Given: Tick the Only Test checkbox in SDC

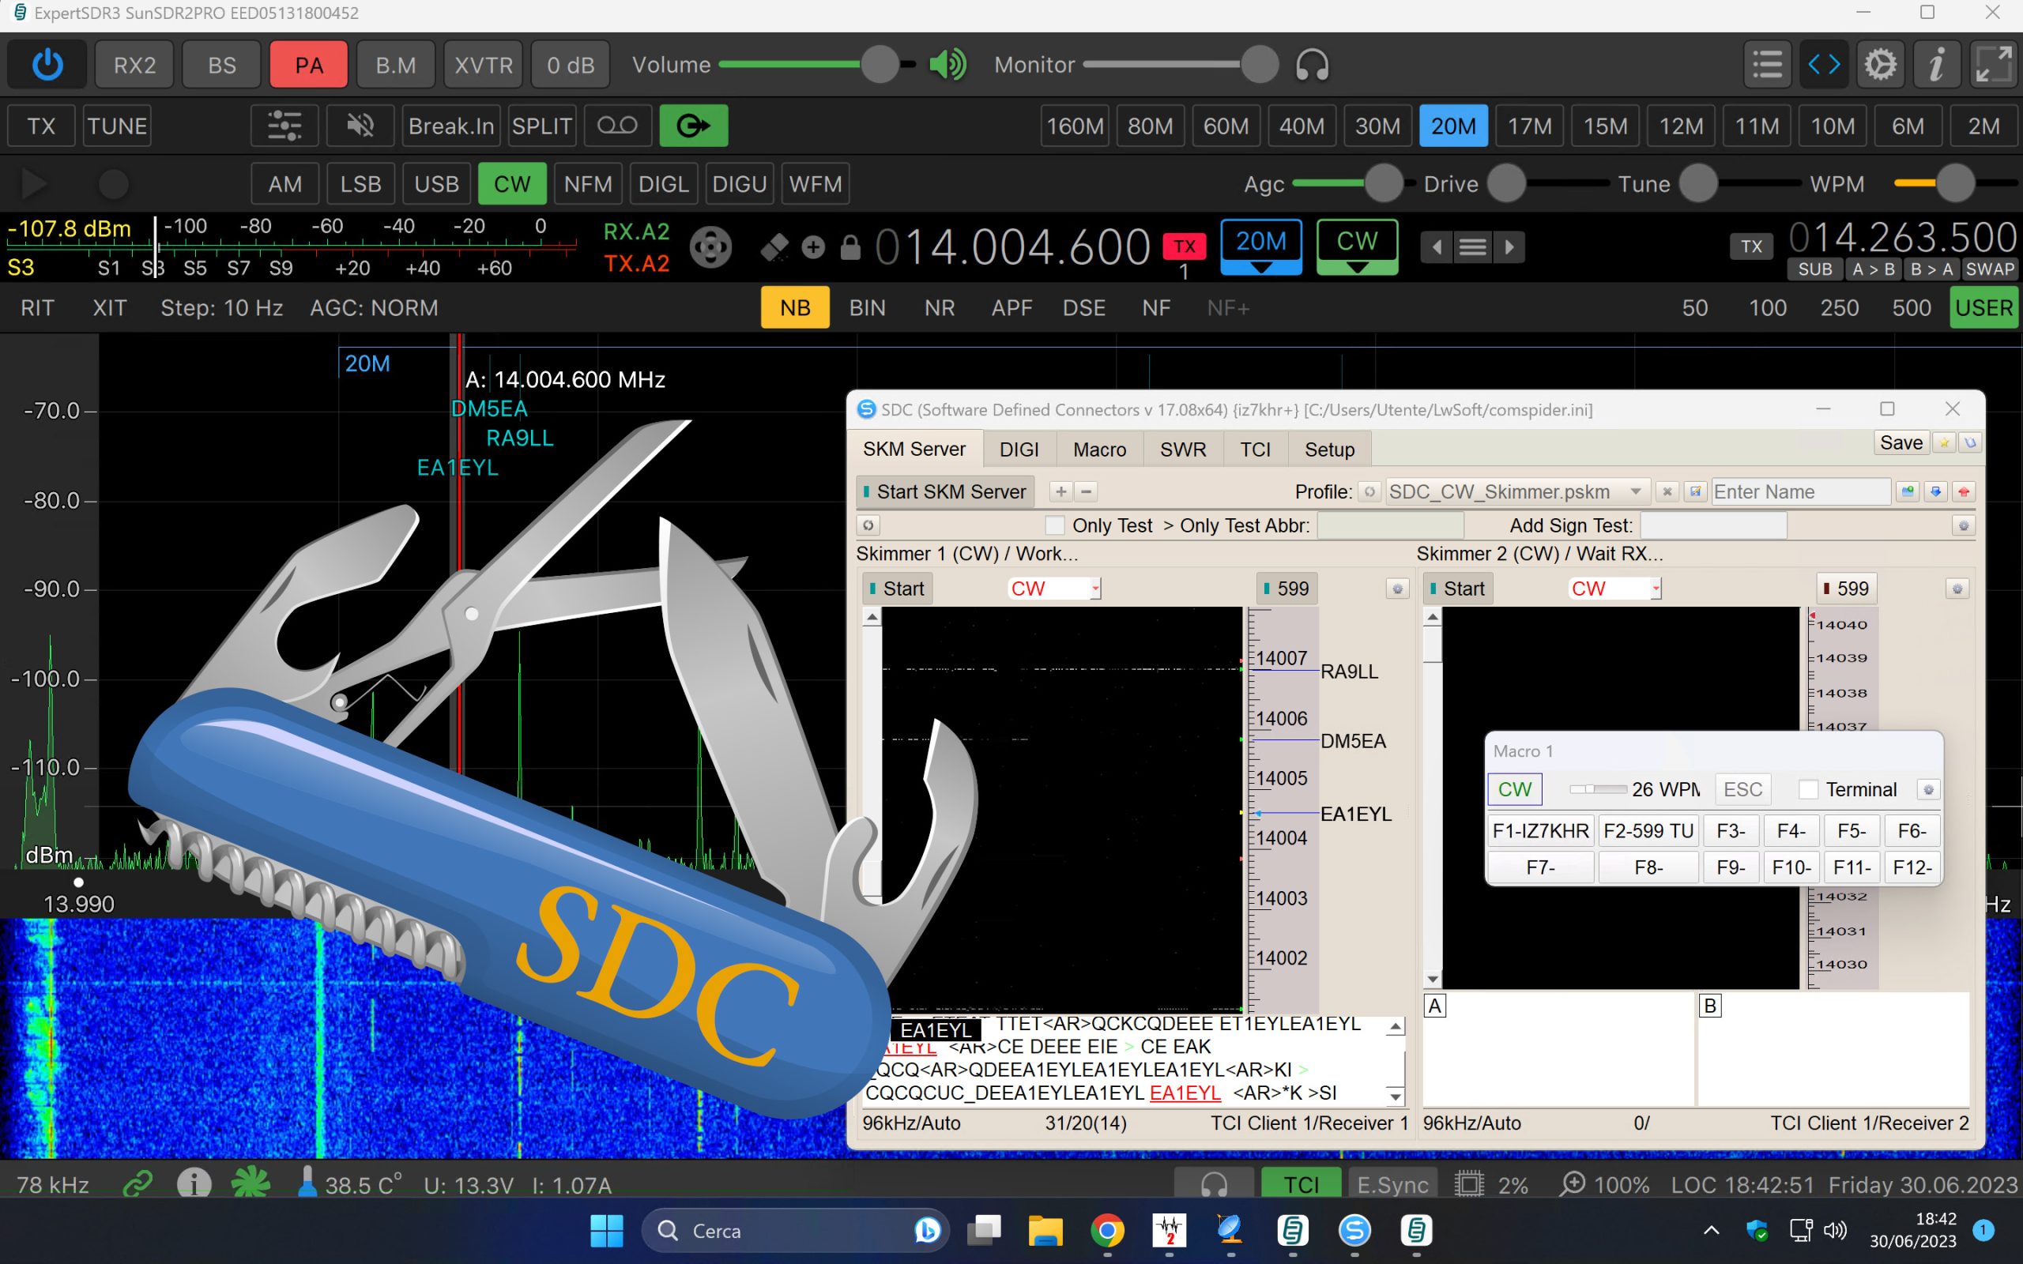Looking at the screenshot, I should point(1054,525).
